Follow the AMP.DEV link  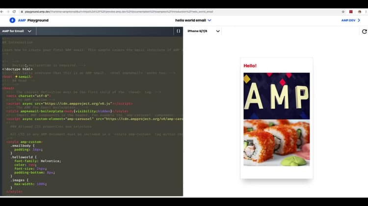(x=351, y=21)
